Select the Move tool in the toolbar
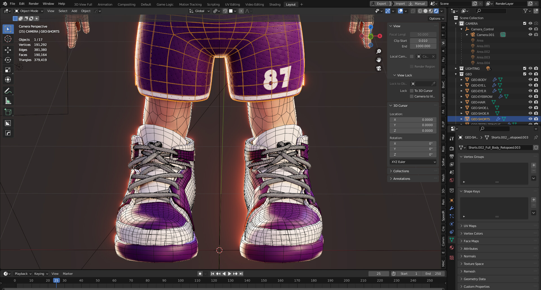Screen dimensions: 541x290 pyautogui.click(x=8, y=50)
